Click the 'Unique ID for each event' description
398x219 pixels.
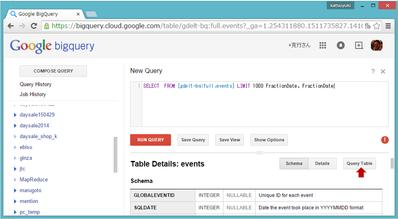tap(285, 195)
